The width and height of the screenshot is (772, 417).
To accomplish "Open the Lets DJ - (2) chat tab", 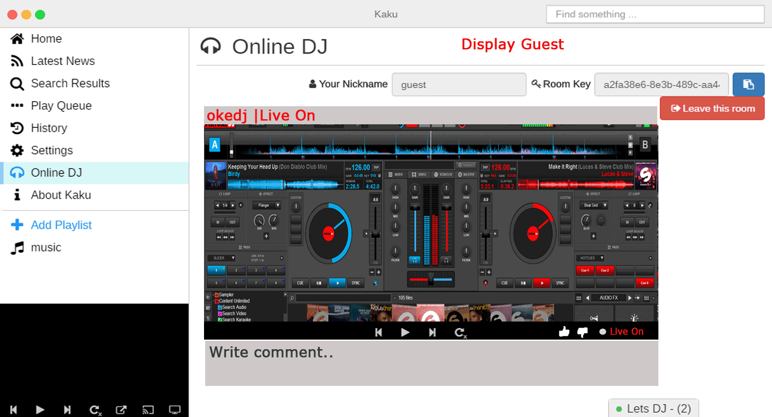I will coord(653,408).
